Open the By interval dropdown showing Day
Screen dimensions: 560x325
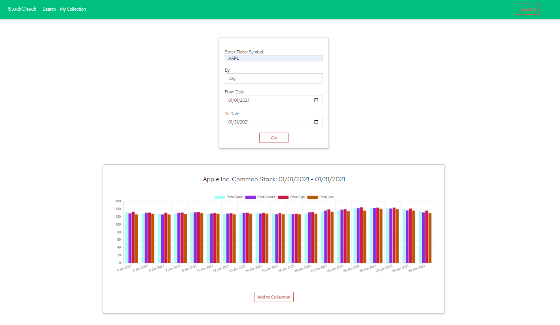[x=273, y=78]
